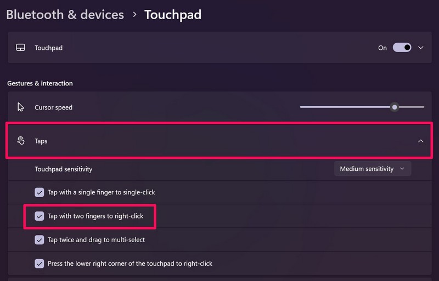Expand the Touchpad section chevron next to toggle
Screen dimensions: 439x281
tap(421, 48)
